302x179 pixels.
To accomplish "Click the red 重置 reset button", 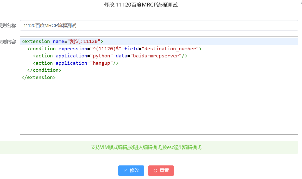I will point(161,170).
